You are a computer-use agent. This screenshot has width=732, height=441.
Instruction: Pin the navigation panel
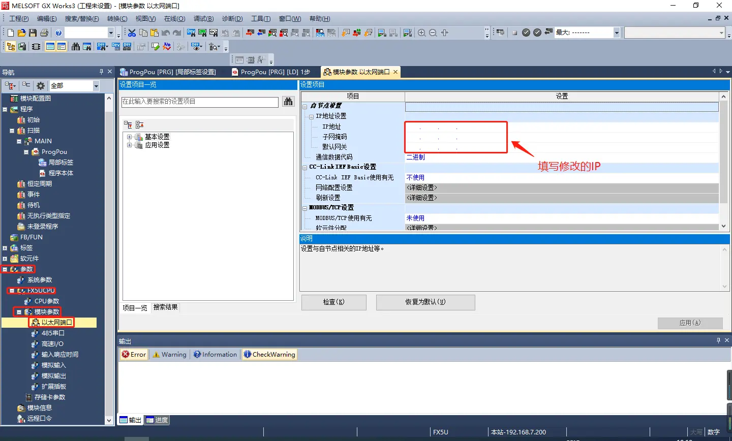pyautogui.click(x=102, y=72)
